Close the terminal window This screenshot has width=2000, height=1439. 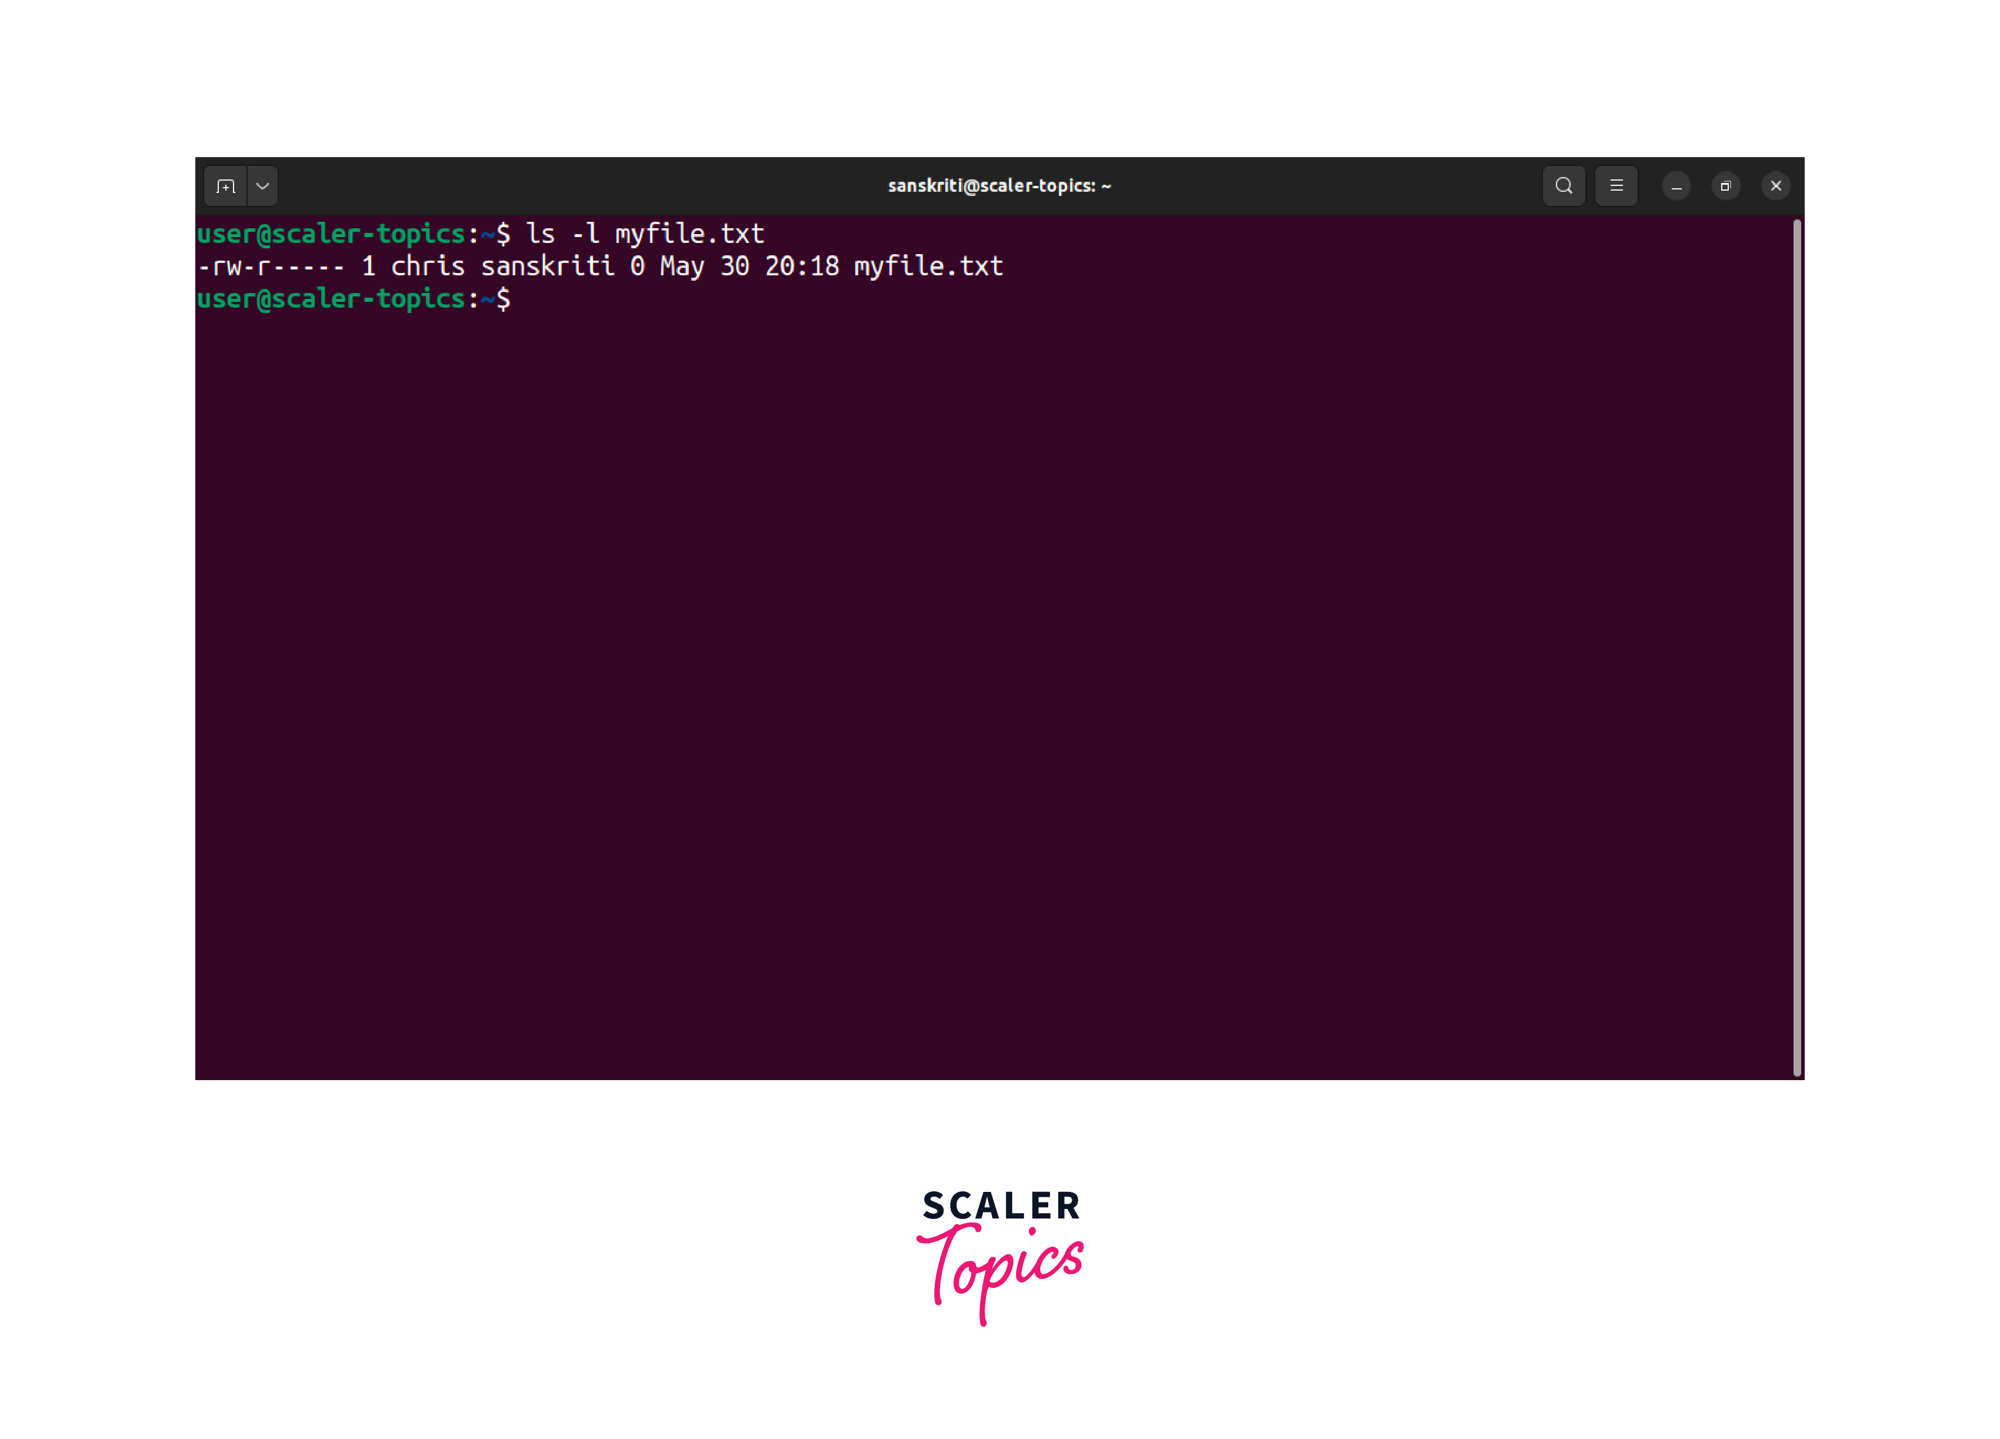tap(1776, 186)
